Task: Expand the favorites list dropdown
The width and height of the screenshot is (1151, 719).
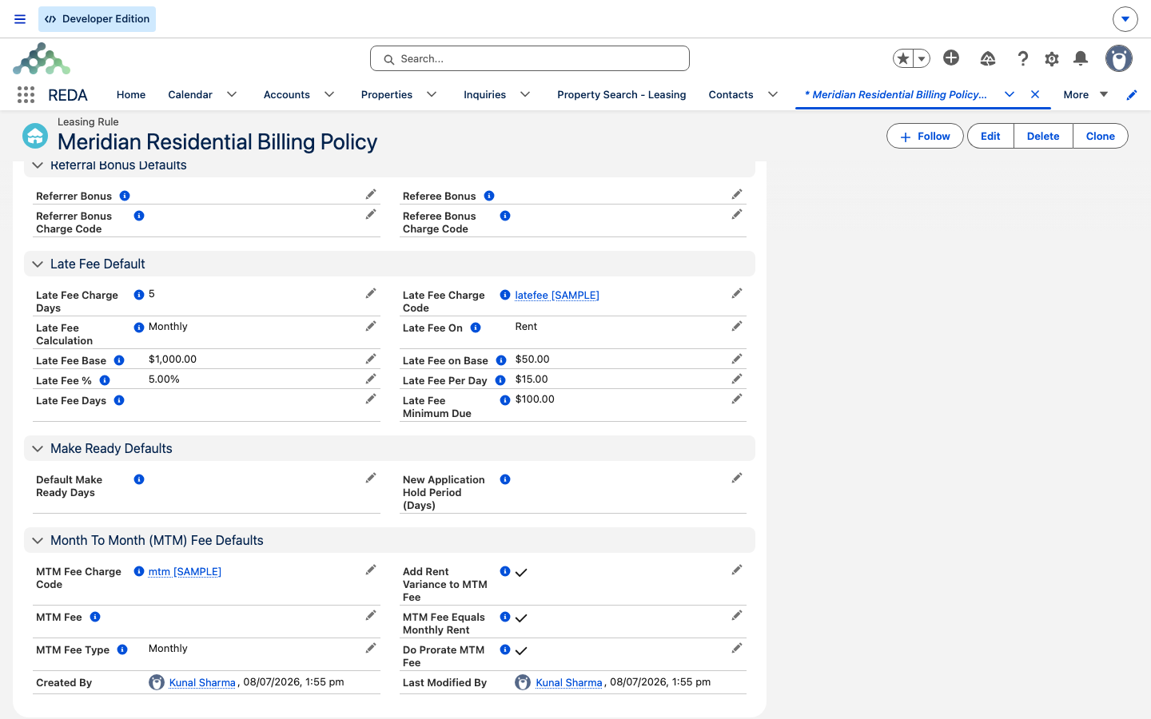Action: 922,58
